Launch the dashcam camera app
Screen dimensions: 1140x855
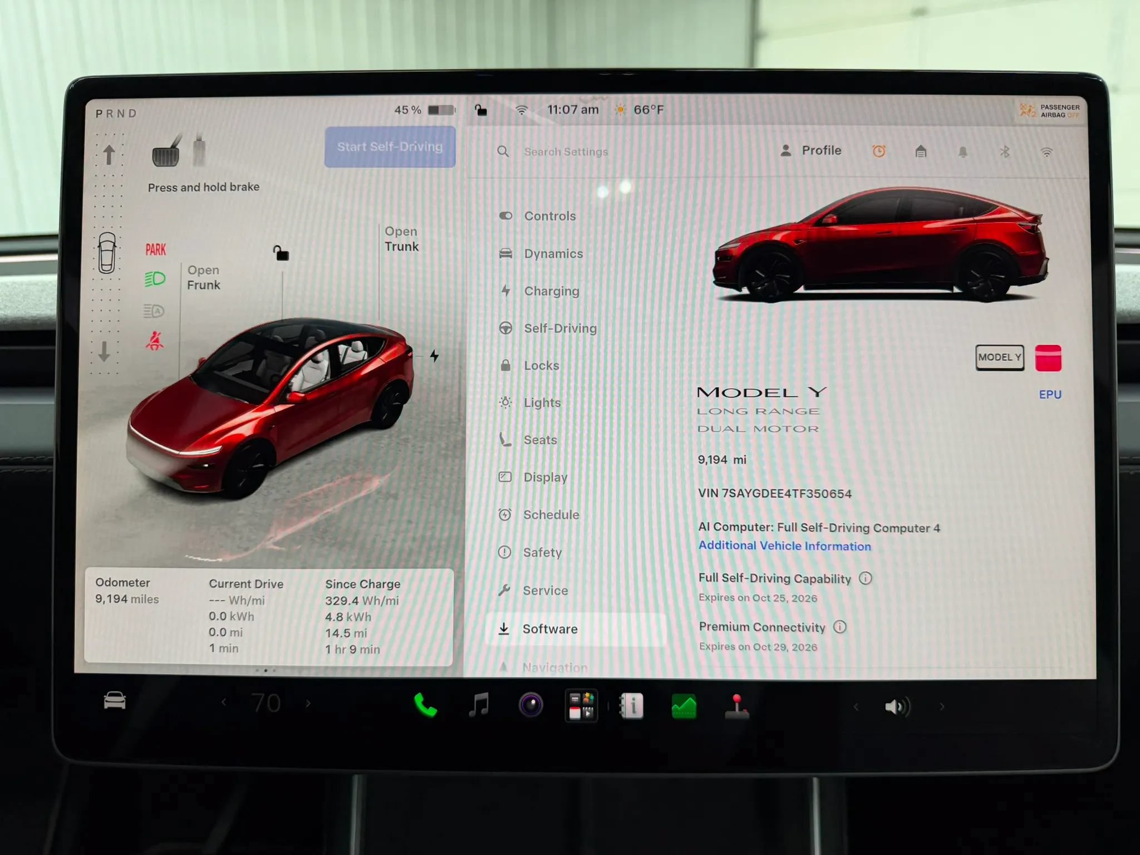pyautogui.click(x=530, y=705)
